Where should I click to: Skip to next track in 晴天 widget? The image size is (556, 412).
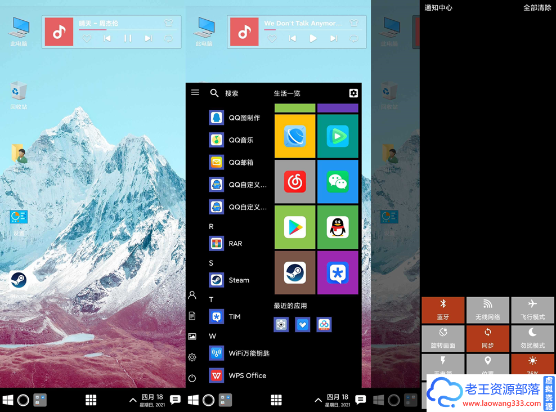coord(148,38)
